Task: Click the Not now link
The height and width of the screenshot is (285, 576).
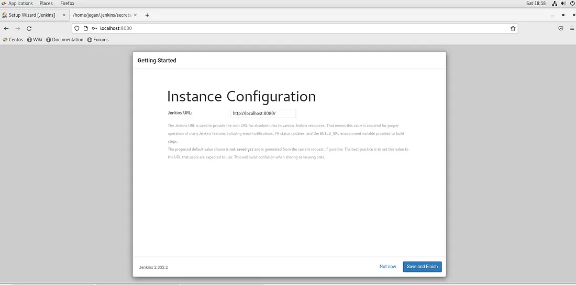Action: [387, 267]
